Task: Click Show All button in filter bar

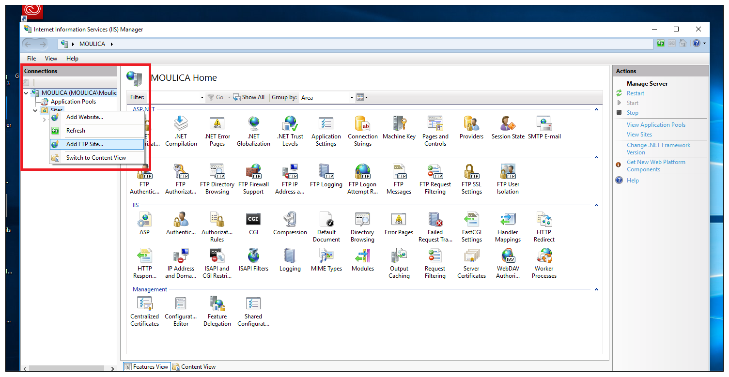Action: click(x=249, y=97)
